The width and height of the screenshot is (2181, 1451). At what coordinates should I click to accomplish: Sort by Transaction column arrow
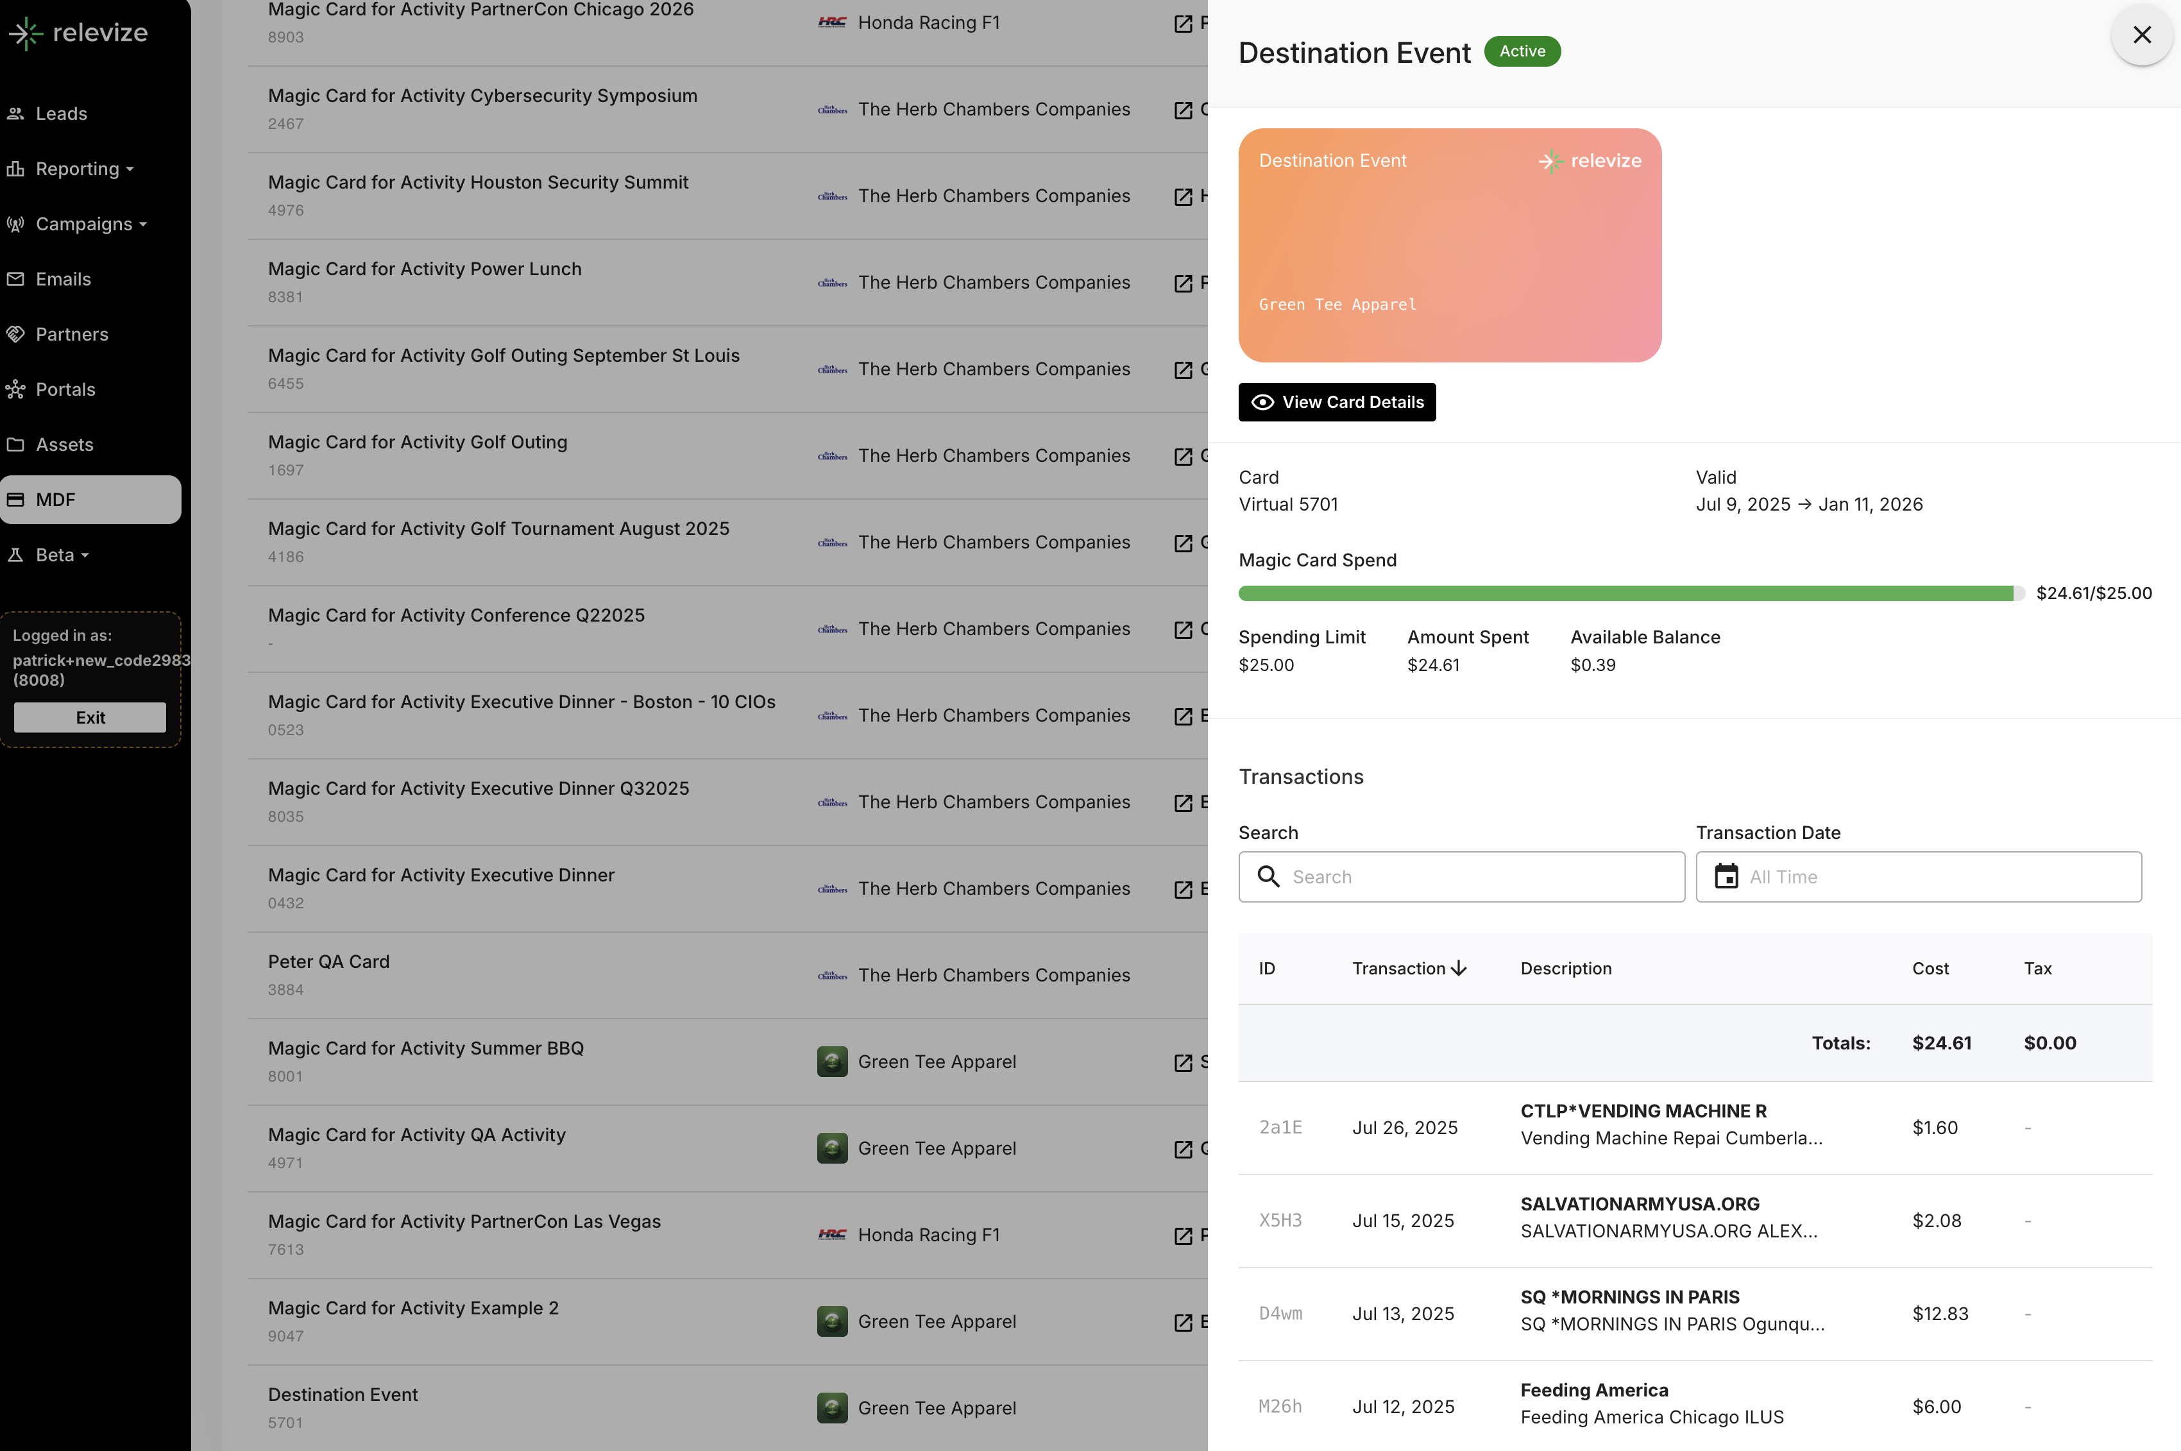click(1459, 969)
